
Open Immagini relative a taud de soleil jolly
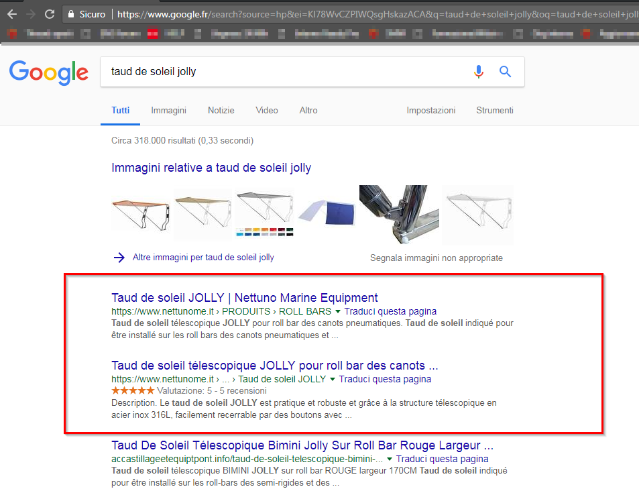pos(211,168)
